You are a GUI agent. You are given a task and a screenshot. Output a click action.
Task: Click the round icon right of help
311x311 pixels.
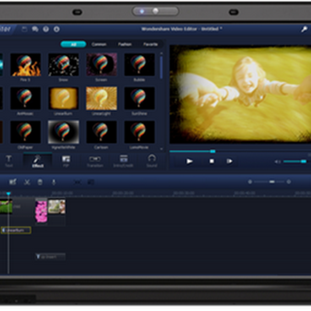56,29
